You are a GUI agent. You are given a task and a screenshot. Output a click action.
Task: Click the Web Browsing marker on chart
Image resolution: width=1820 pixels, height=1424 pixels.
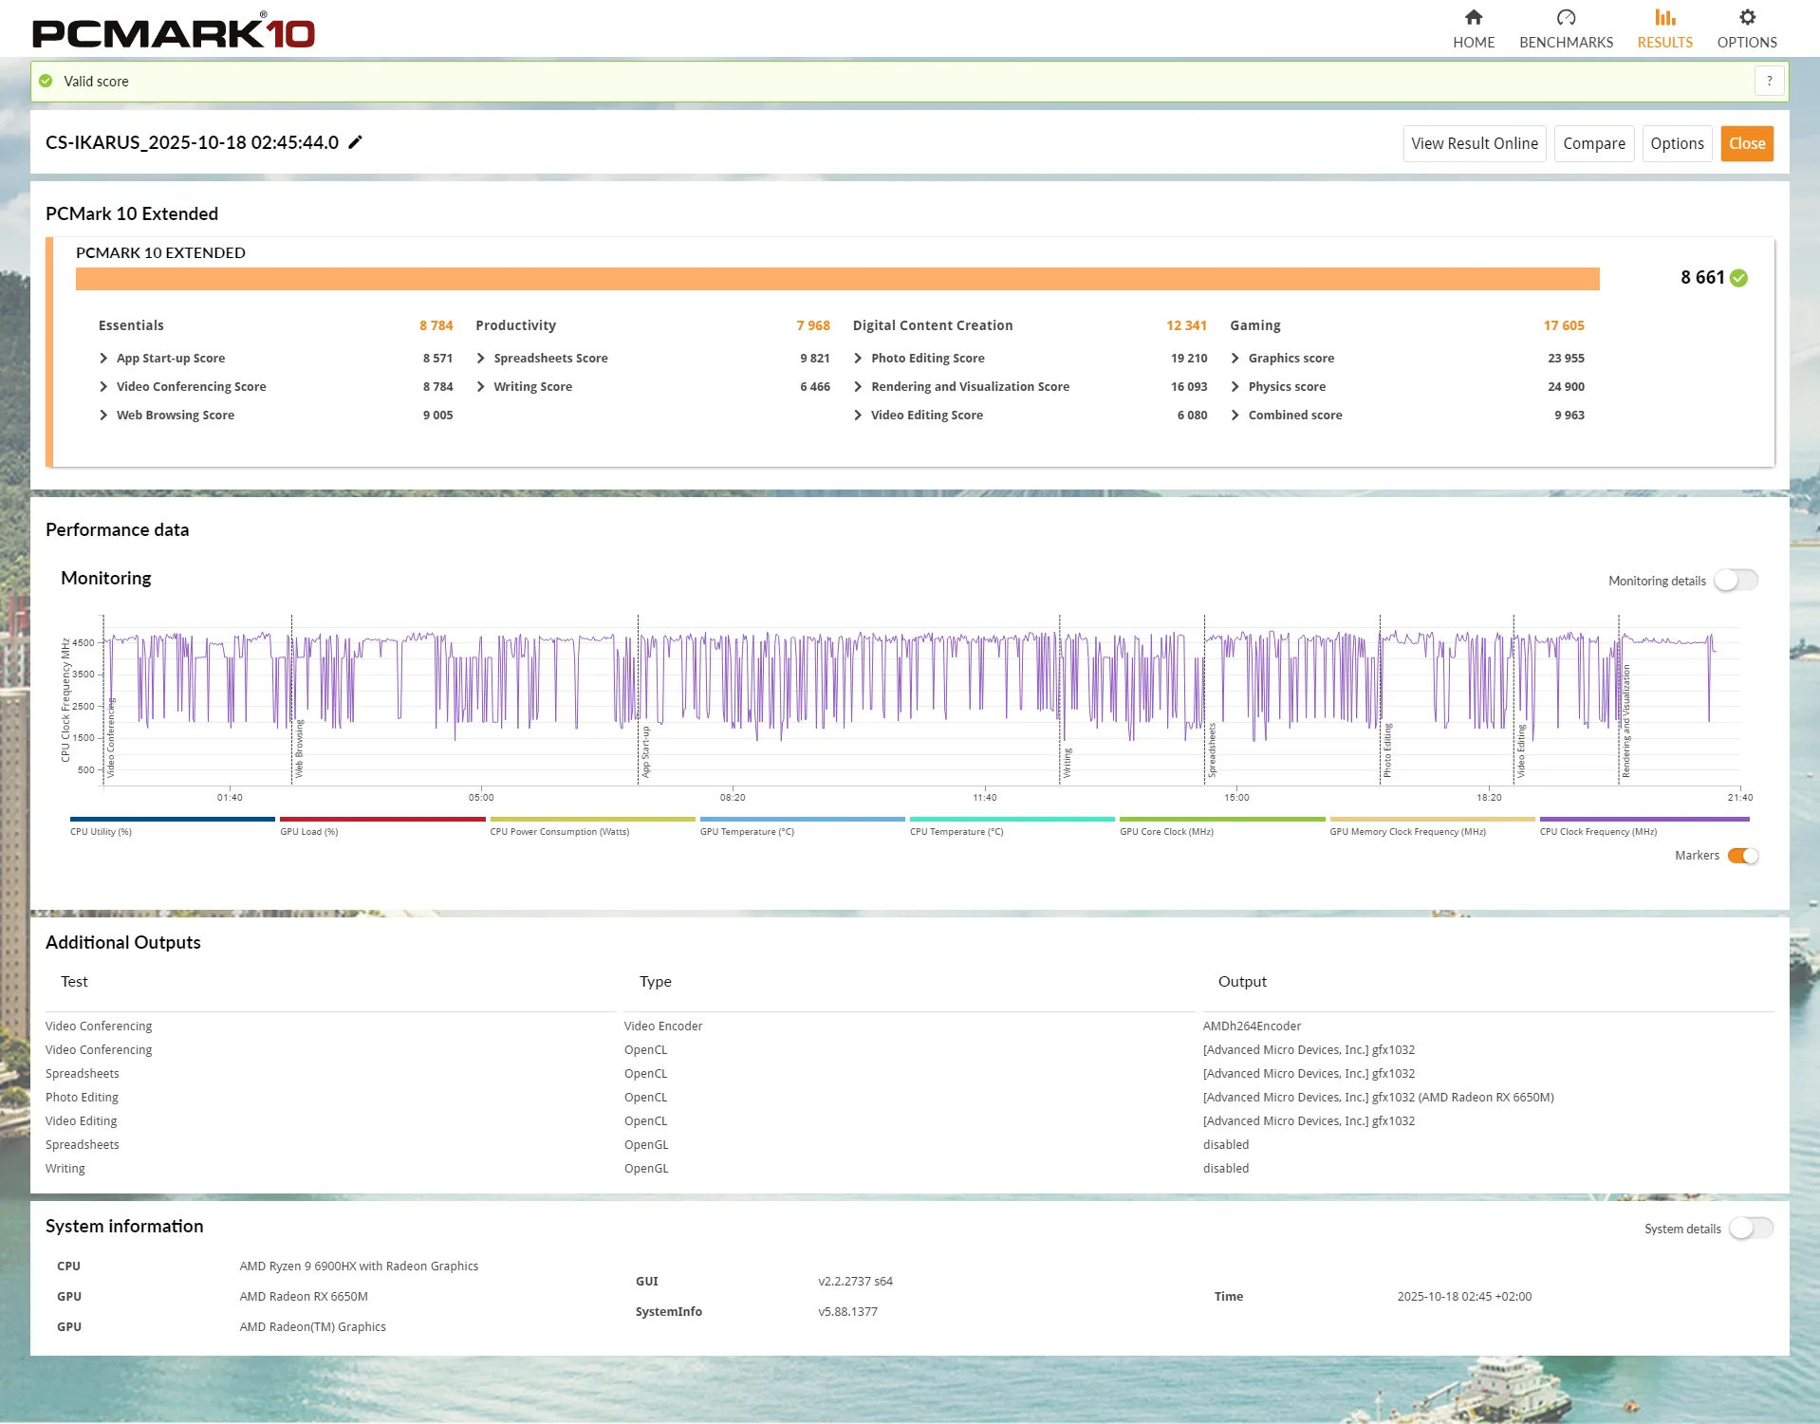298,749
